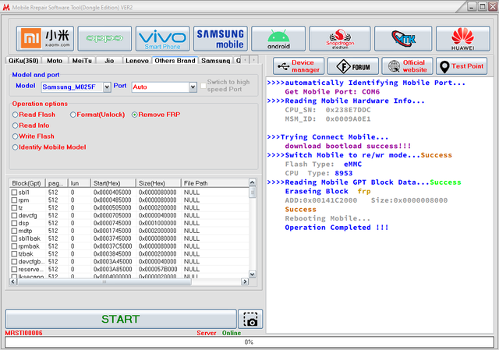Check the sbl1bak partition box
The width and height of the screenshot is (499, 350).
tap(14, 239)
